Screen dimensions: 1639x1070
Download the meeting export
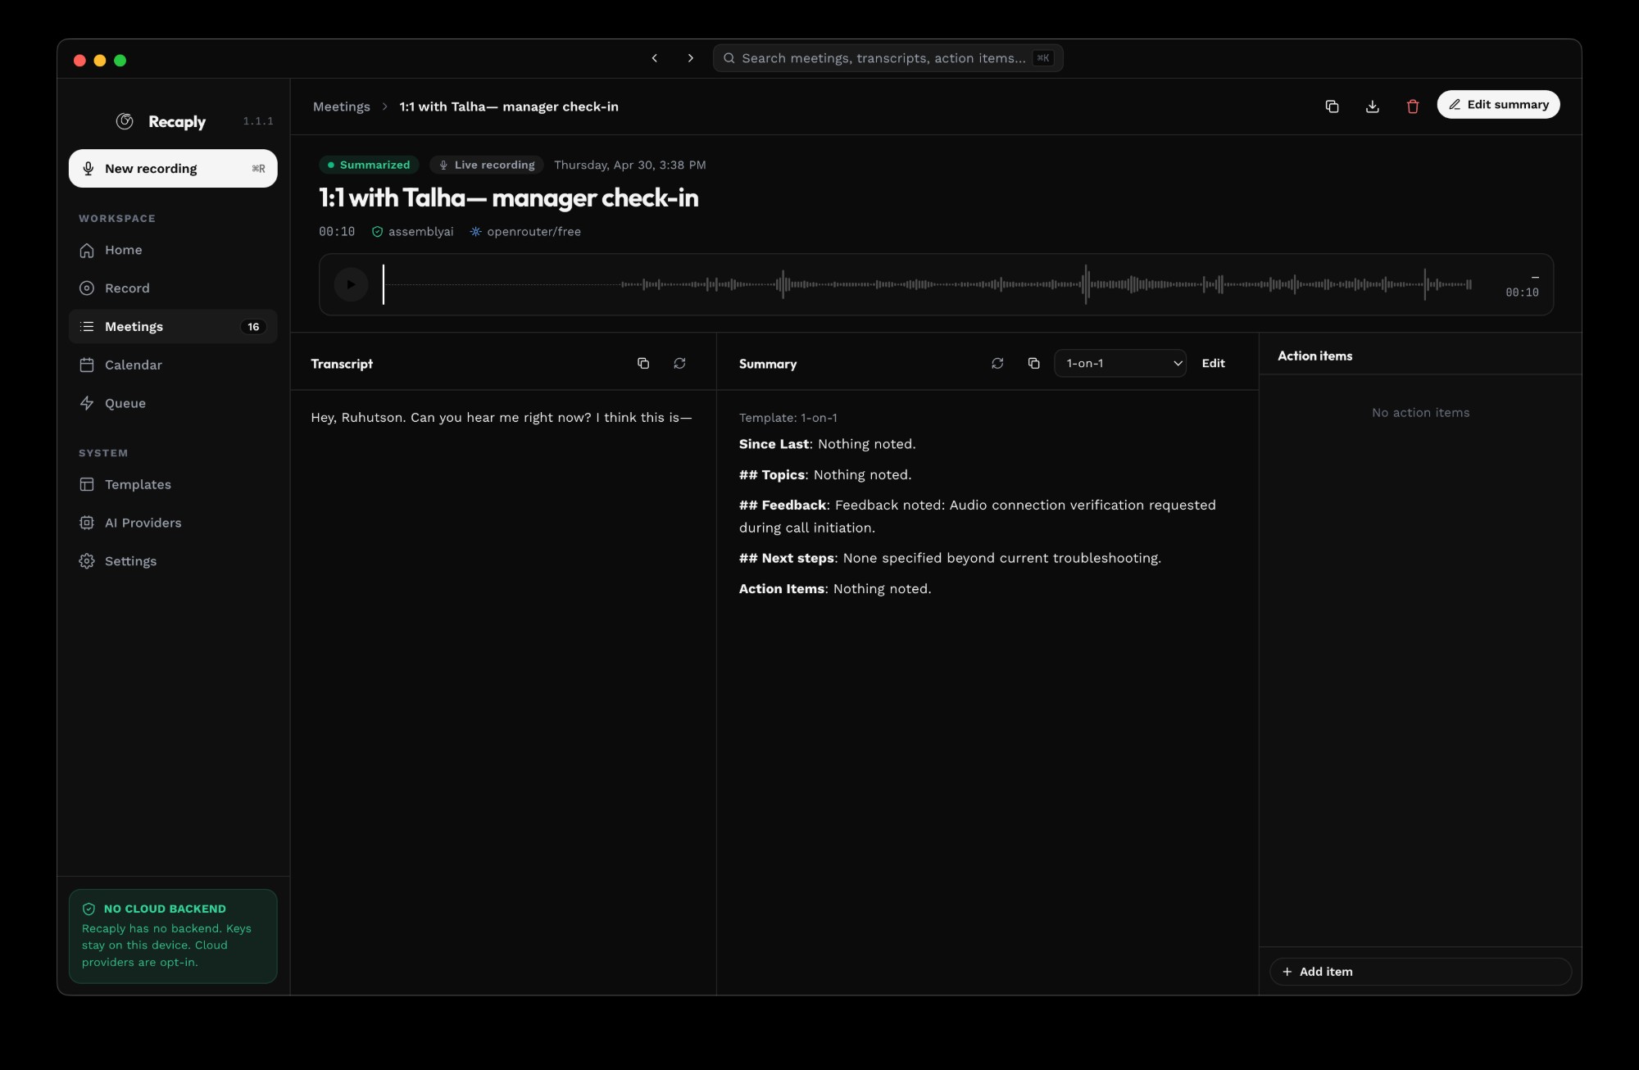[1373, 106]
